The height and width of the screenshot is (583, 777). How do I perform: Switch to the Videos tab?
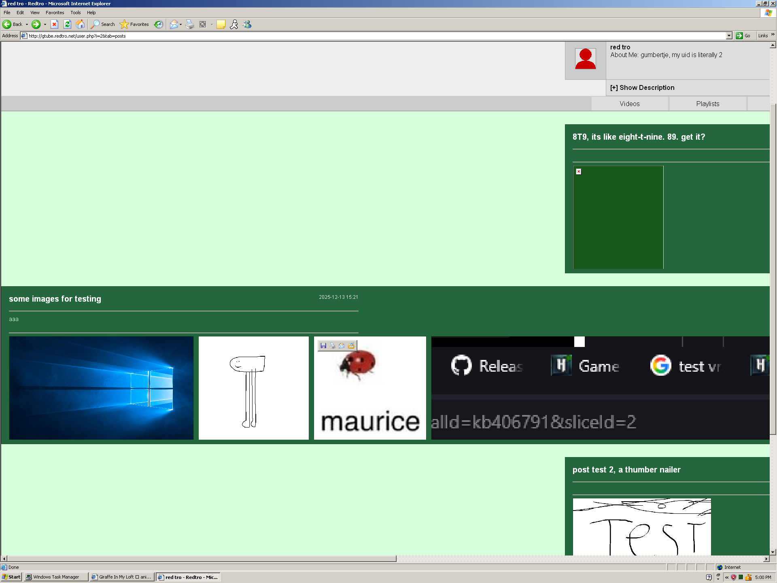pyautogui.click(x=629, y=104)
